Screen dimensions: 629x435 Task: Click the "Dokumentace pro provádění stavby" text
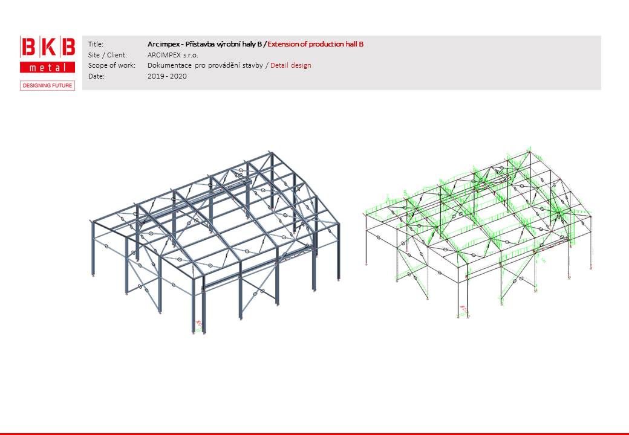(x=205, y=65)
